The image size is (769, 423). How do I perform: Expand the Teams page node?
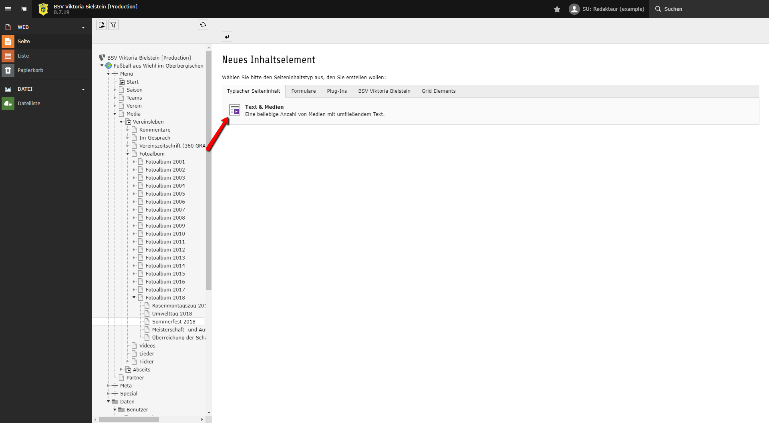115,98
